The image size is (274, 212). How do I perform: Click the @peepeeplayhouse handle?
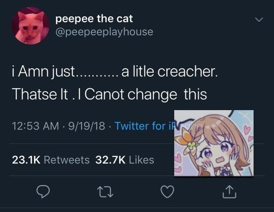click(104, 32)
